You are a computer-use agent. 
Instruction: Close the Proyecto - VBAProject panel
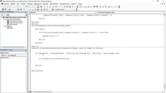pyautogui.click(x=25, y=12)
